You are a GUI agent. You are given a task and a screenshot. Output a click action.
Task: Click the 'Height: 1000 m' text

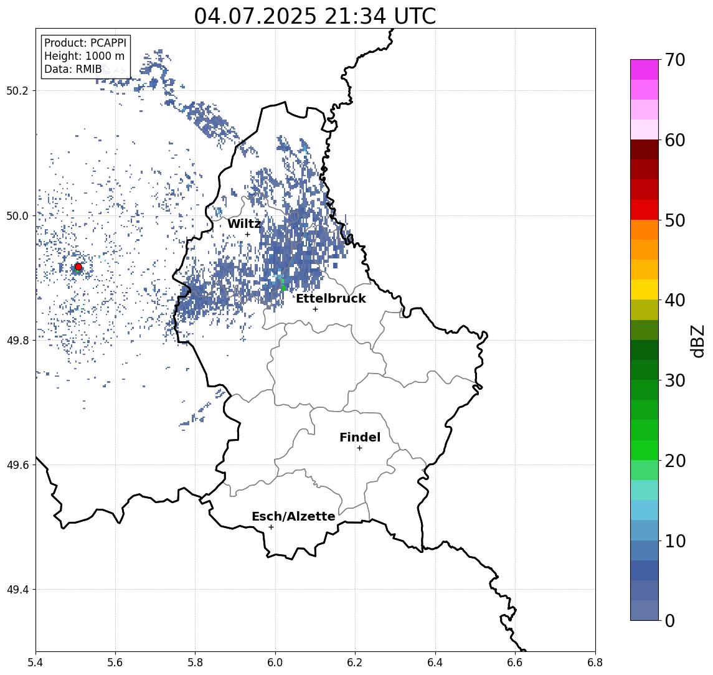[84, 56]
